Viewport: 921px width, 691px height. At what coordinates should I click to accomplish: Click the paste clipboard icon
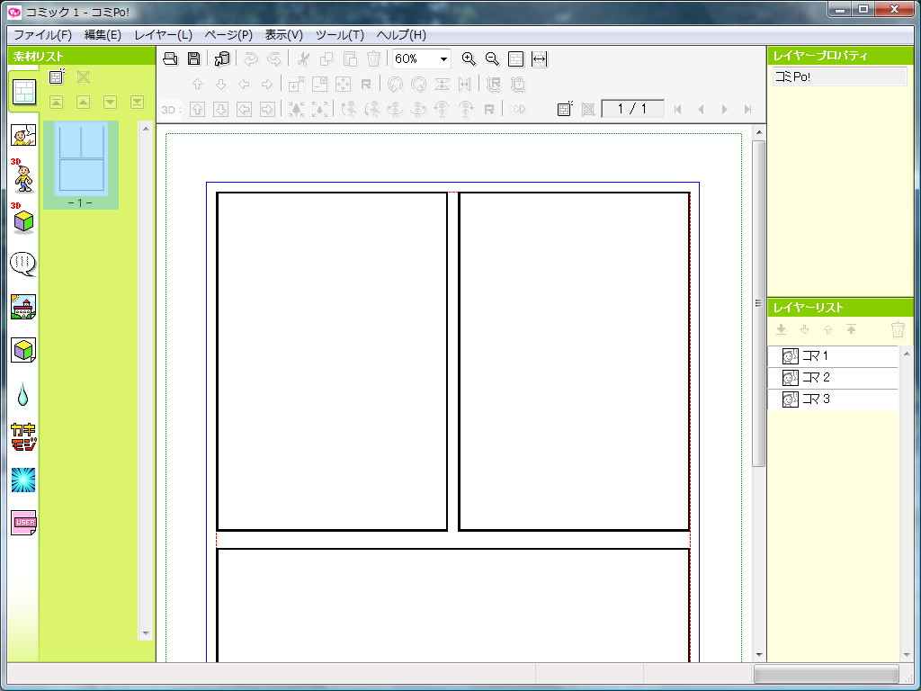pos(350,58)
